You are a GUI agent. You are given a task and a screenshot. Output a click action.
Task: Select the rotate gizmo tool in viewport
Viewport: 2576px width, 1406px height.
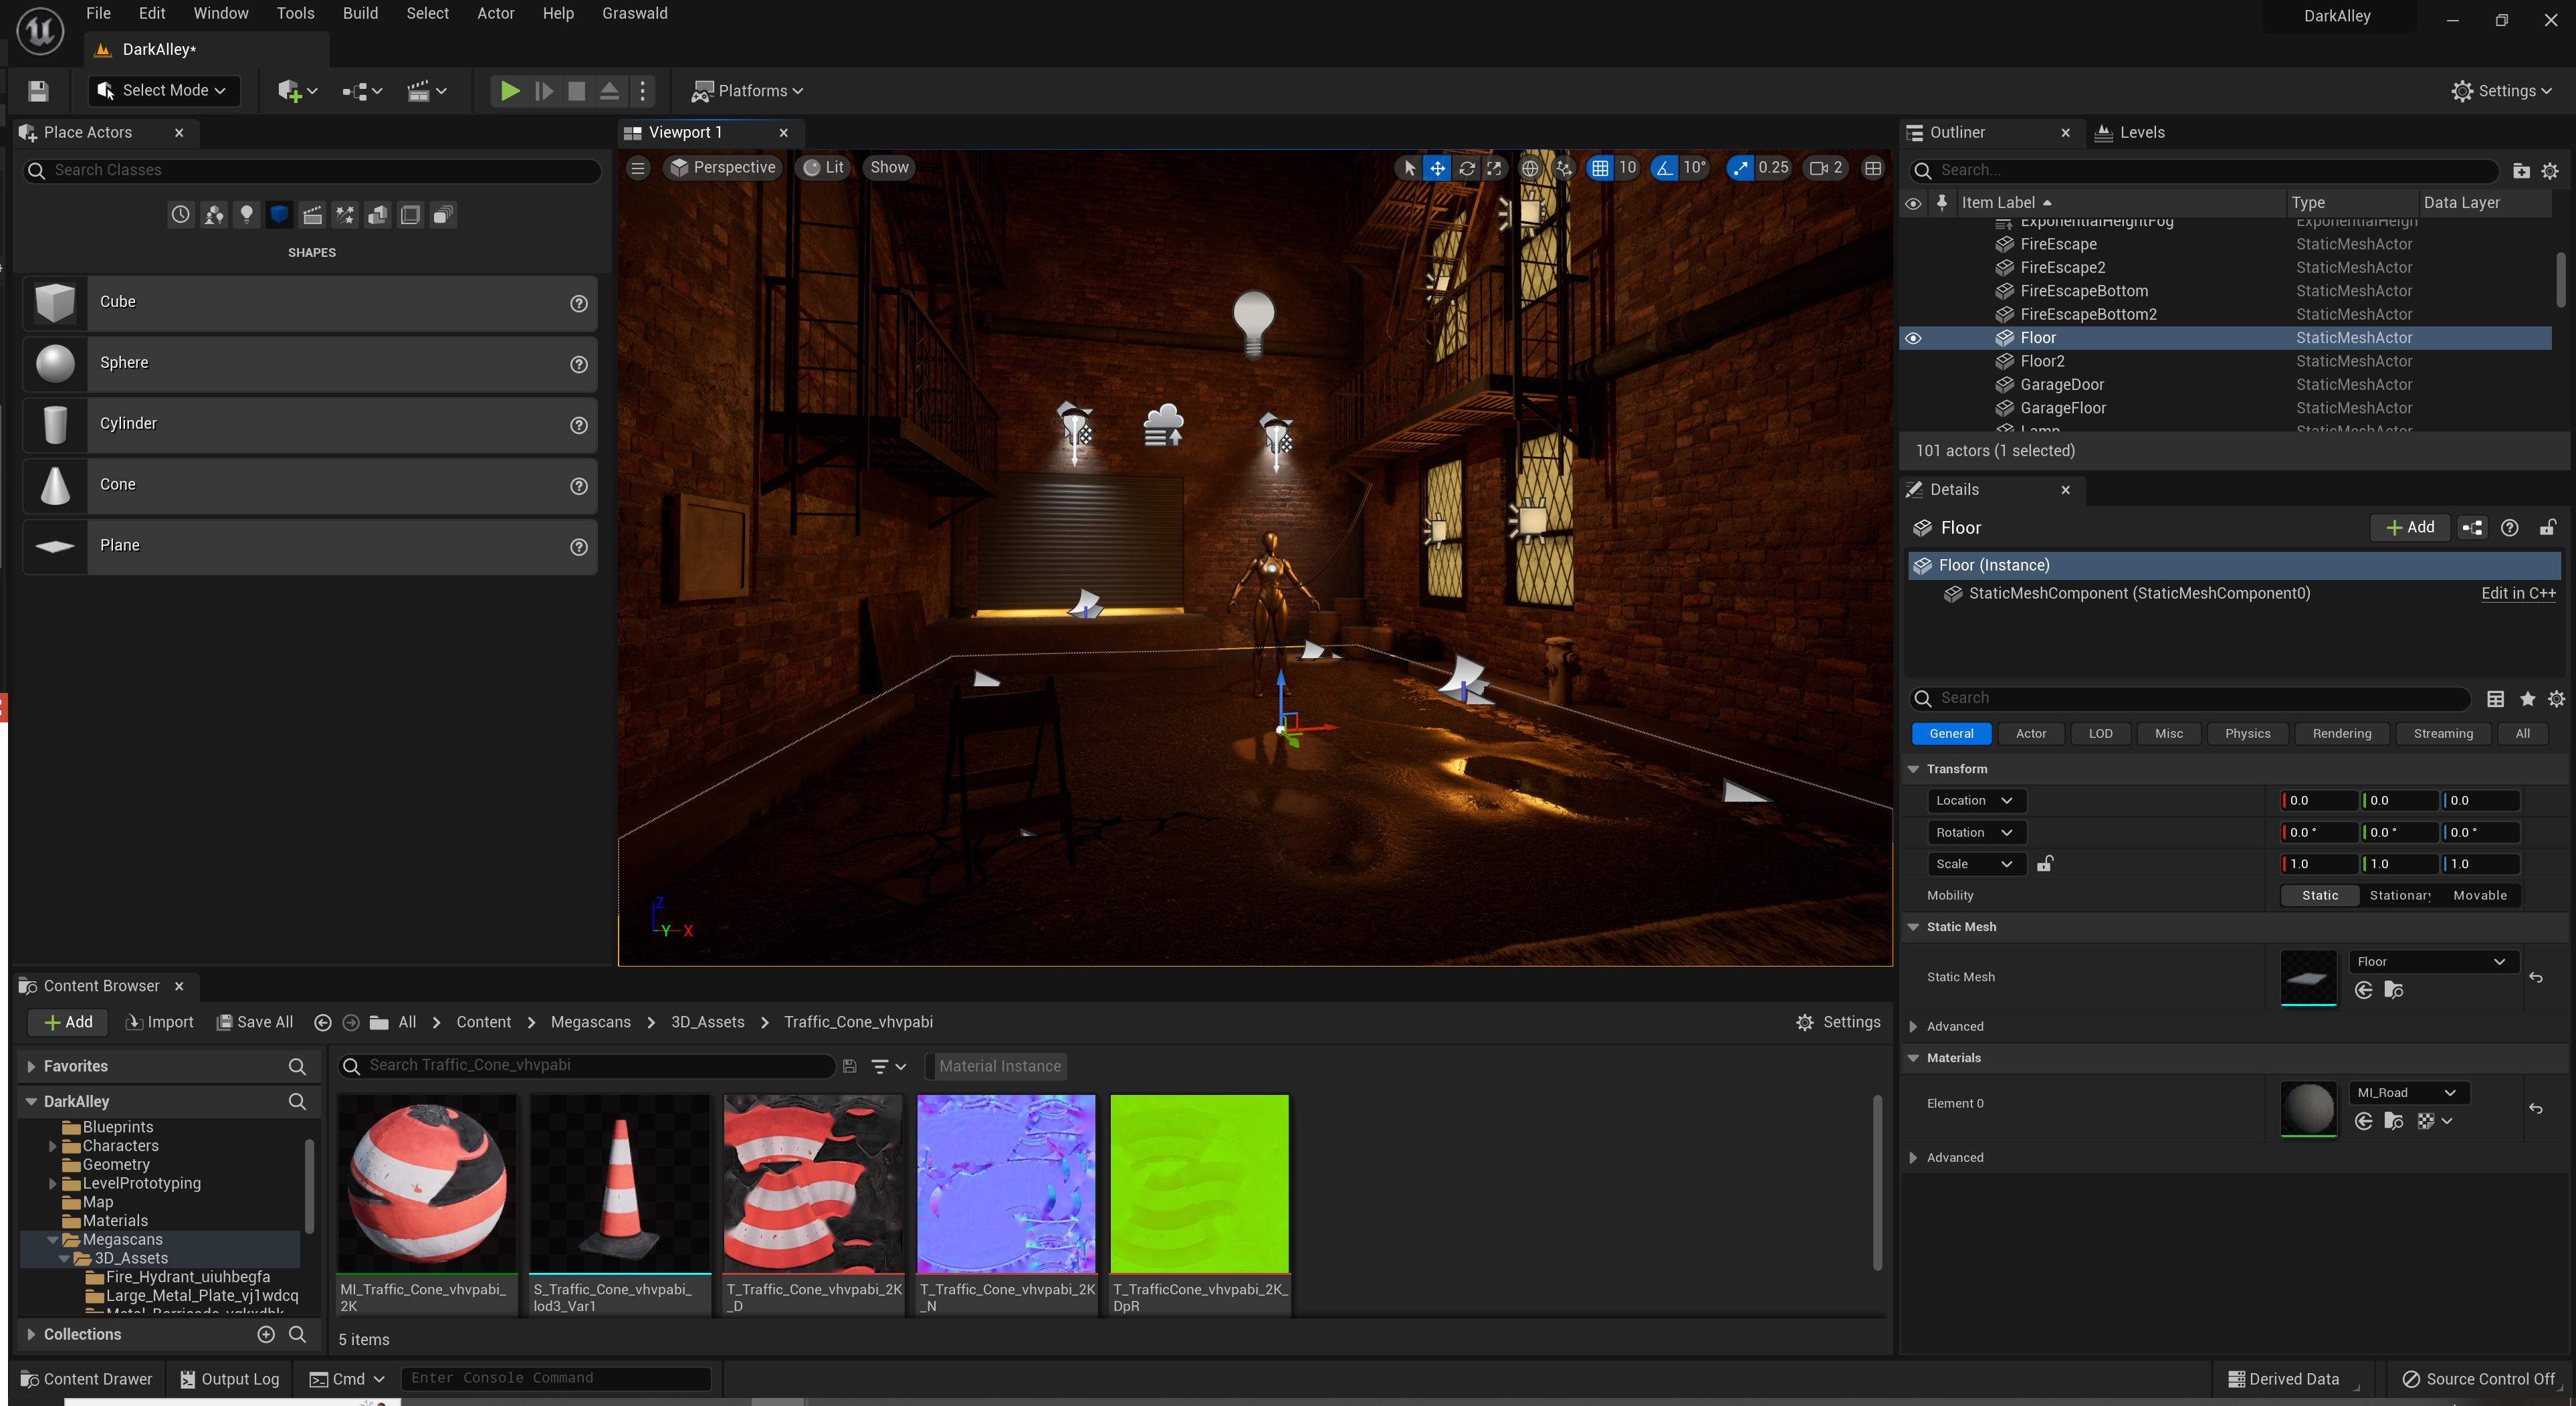click(1466, 168)
